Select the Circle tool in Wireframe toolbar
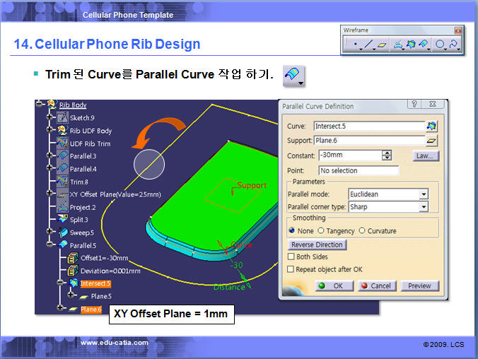This screenshot has height=359, width=478. (440, 45)
